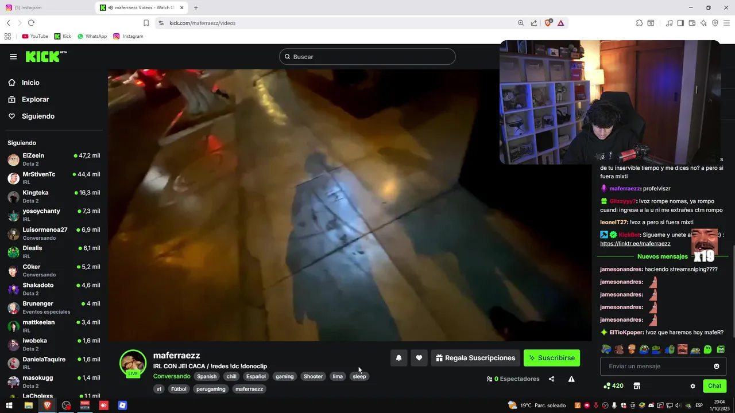Open Diealis channel in sidebar
The image size is (735, 413).
53,252
